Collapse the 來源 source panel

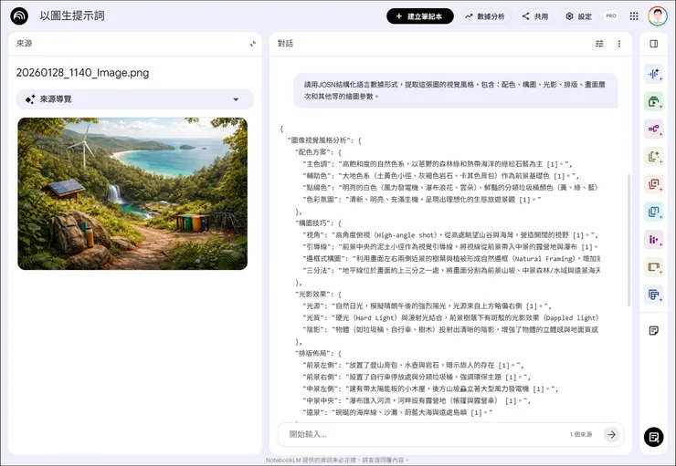click(x=253, y=44)
